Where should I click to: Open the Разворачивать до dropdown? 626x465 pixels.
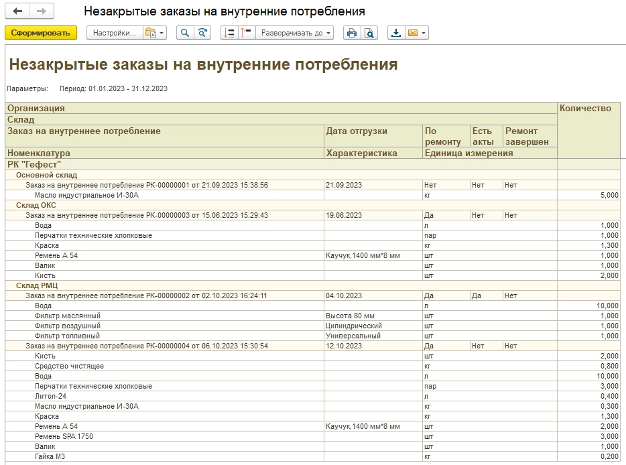(295, 33)
